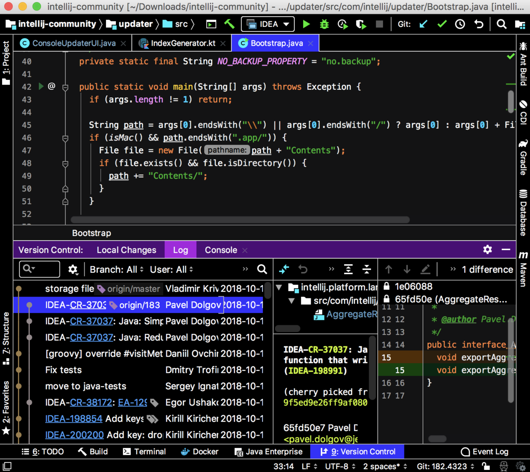Screen dimensions: 530x472
Task: Click the disabled Stop button
Action: click(379, 24)
